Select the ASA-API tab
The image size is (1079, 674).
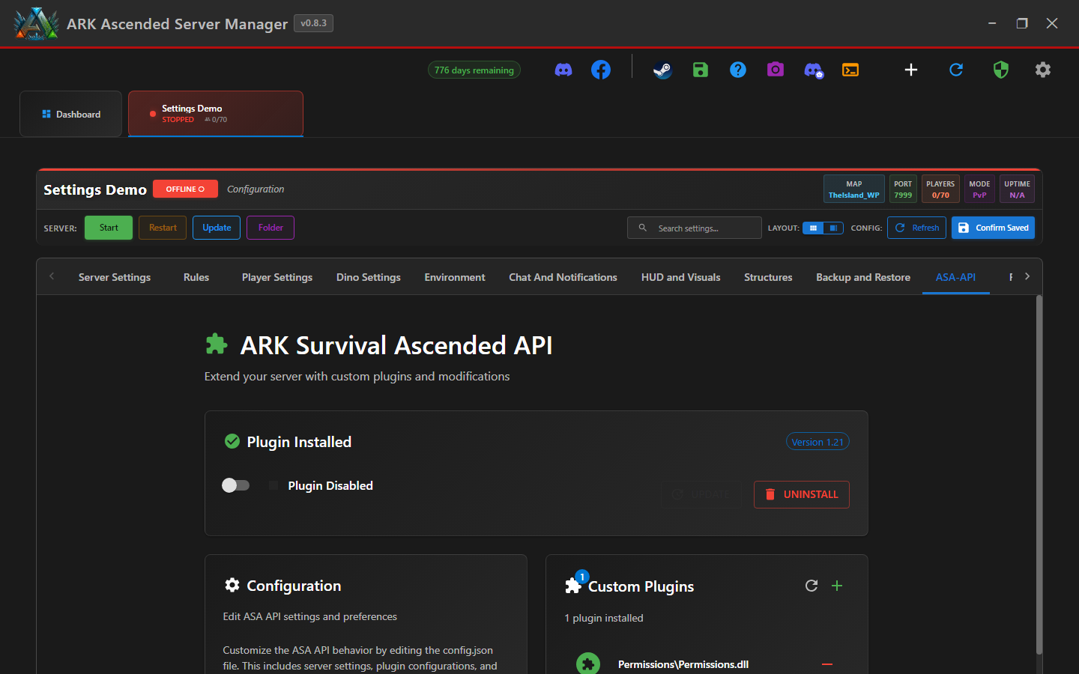click(956, 277)
